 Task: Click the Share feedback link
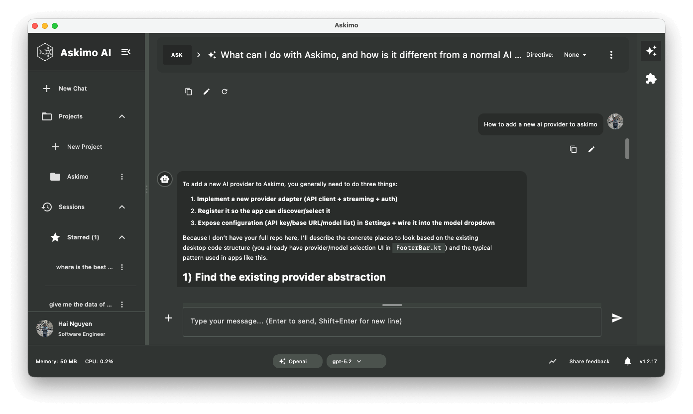[x=589, y=361]
